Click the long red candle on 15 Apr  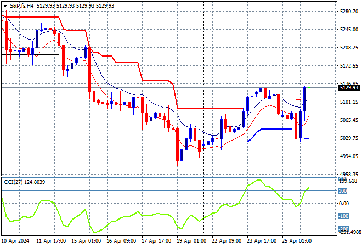tap(89, 69)
